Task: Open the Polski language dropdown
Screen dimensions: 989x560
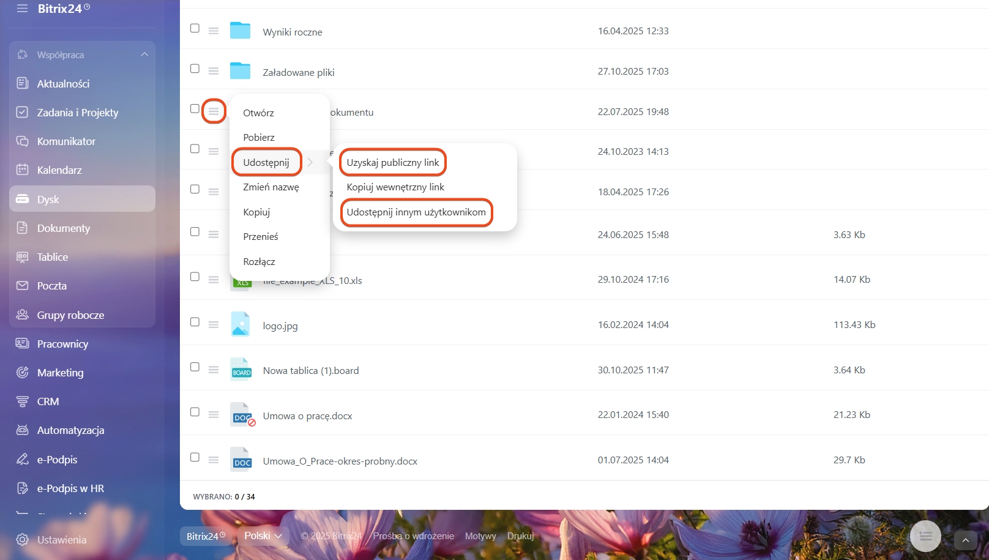Action: (x=263, y=536)
